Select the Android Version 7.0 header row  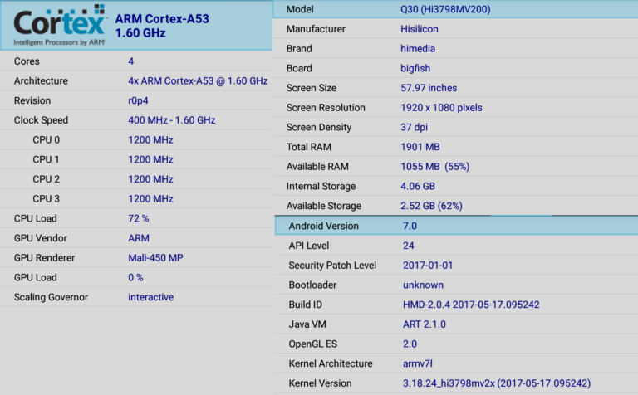pos(457,226)
